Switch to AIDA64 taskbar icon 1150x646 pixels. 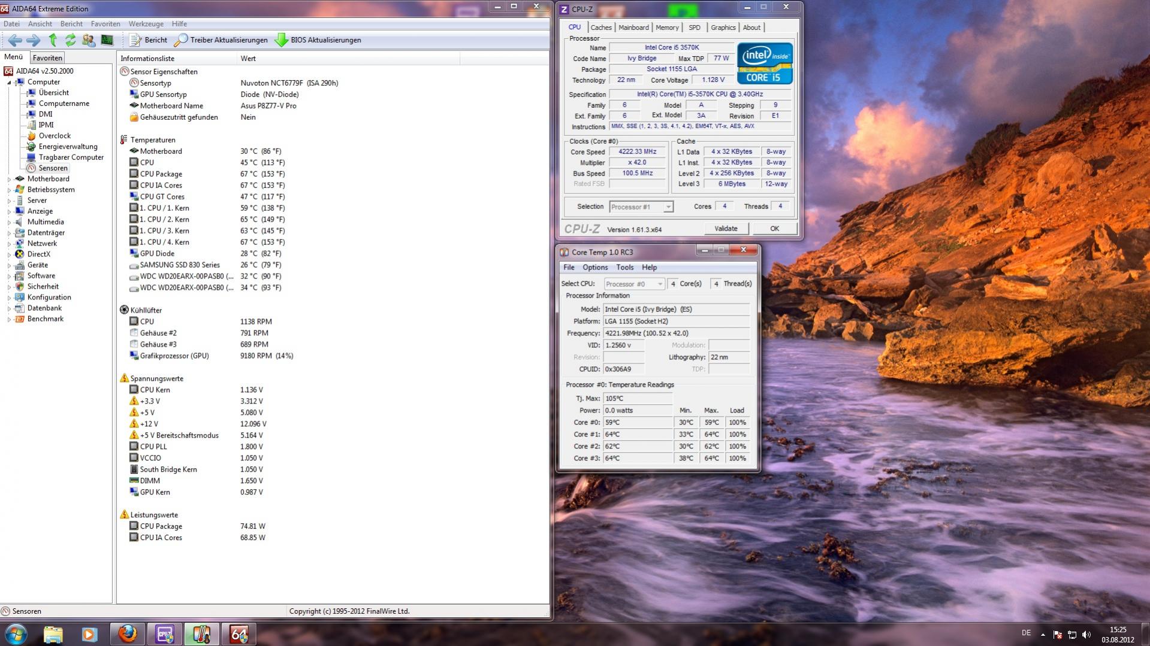coord(239,634)
